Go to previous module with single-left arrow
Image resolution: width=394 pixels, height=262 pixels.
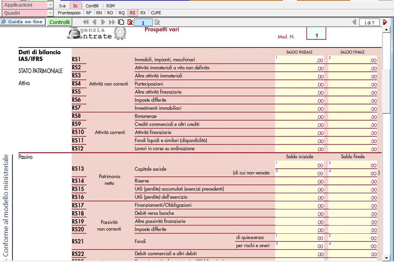(94, 22)
